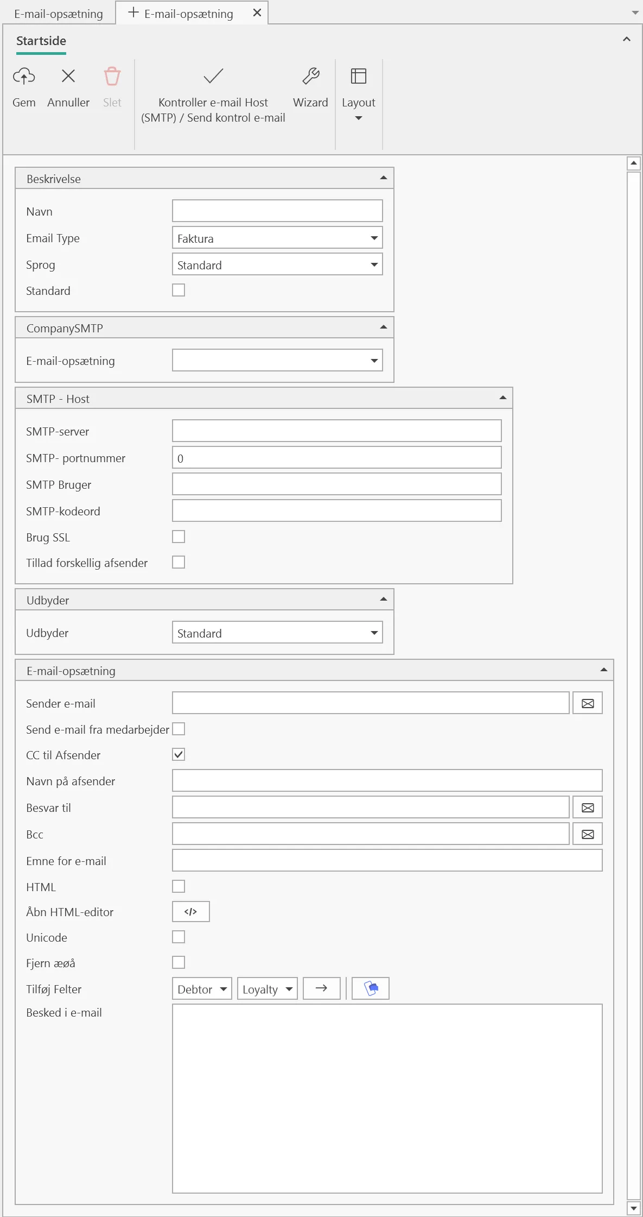Viewport: 643px width, 1217px height.
Task: Click envelope icon beside Besvar til
Action: click(x=588, y=808)
